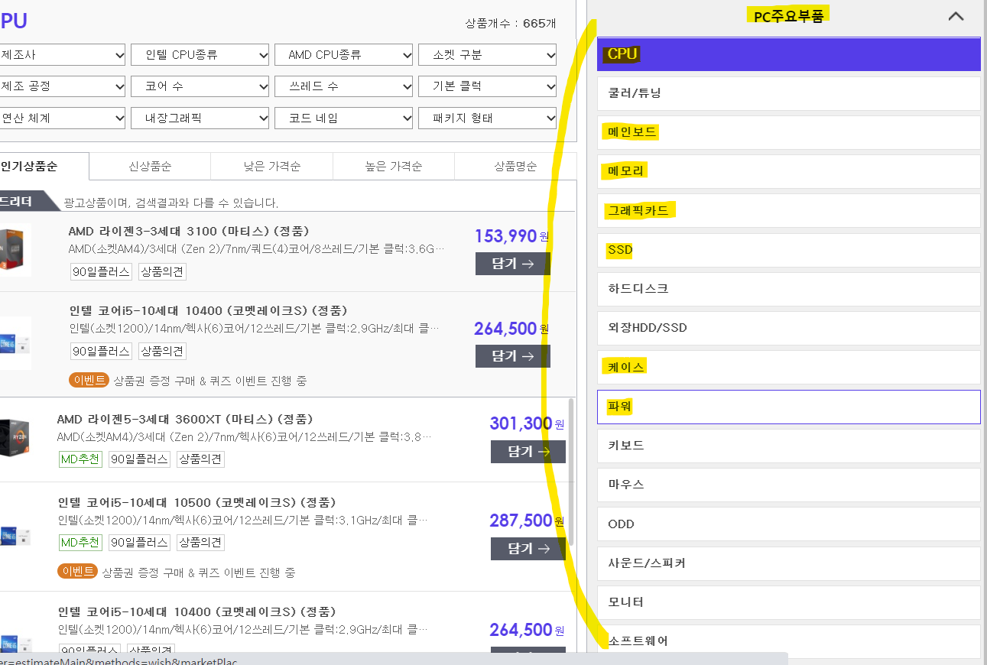The height and width of the screenshot is (665, 987).
Task: Click 상품의견 tag under Ryzen5 3600XT
Action: (x=200, y=459)
